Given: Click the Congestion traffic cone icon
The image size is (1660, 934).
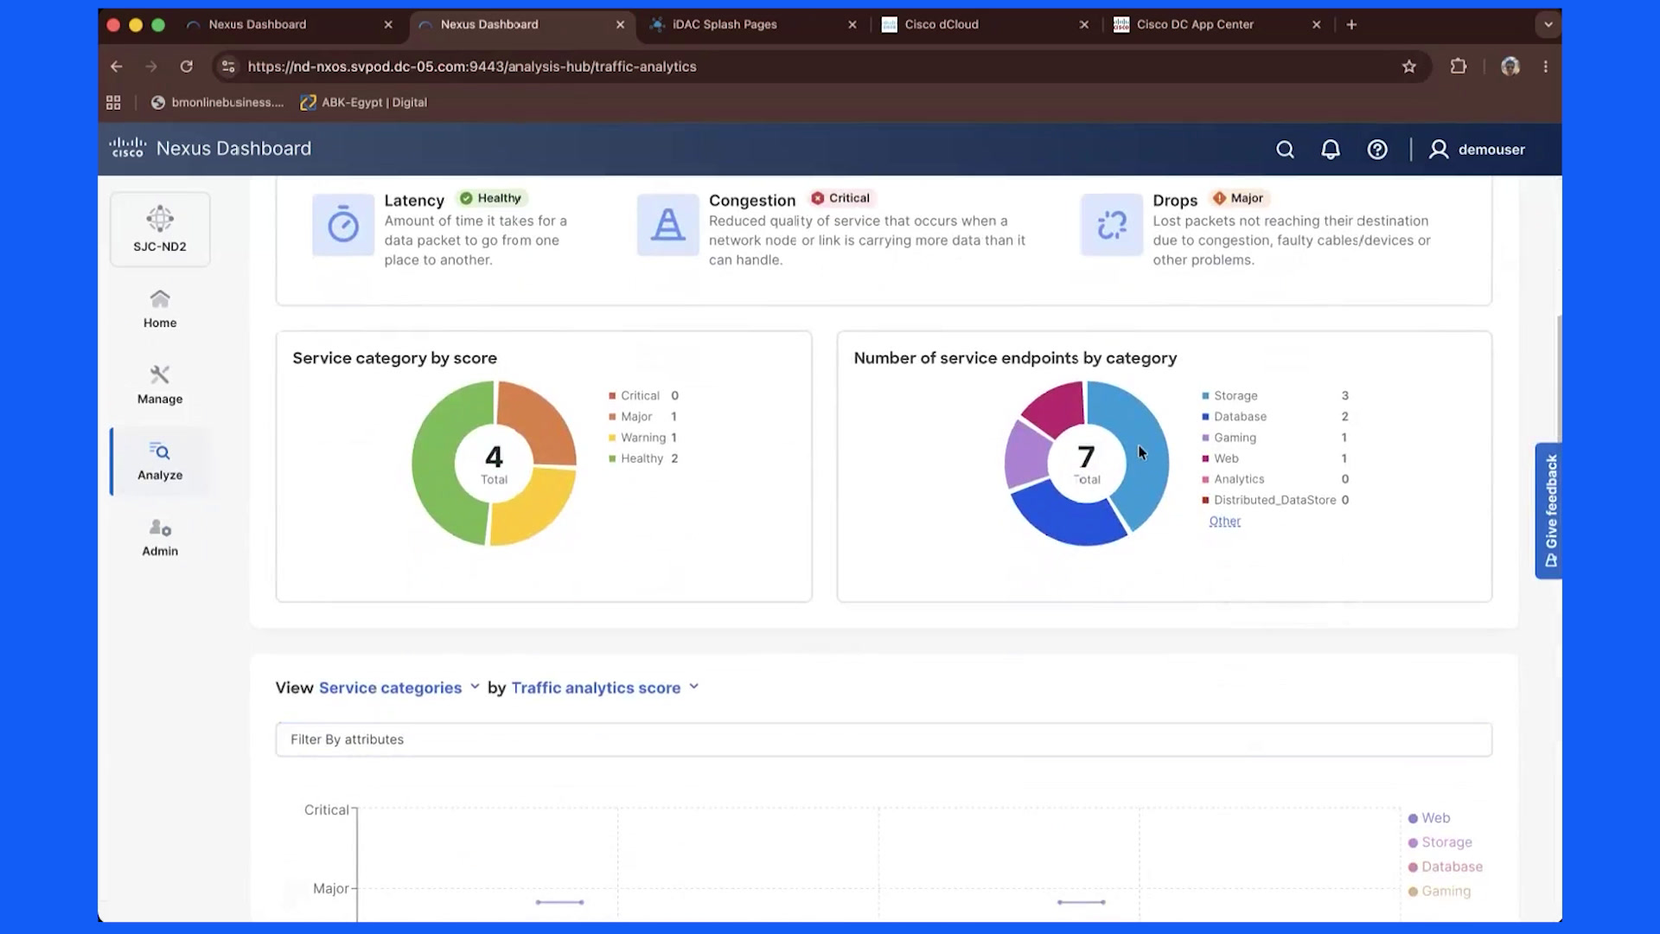Looking at the screenshot, I should 667,225.
